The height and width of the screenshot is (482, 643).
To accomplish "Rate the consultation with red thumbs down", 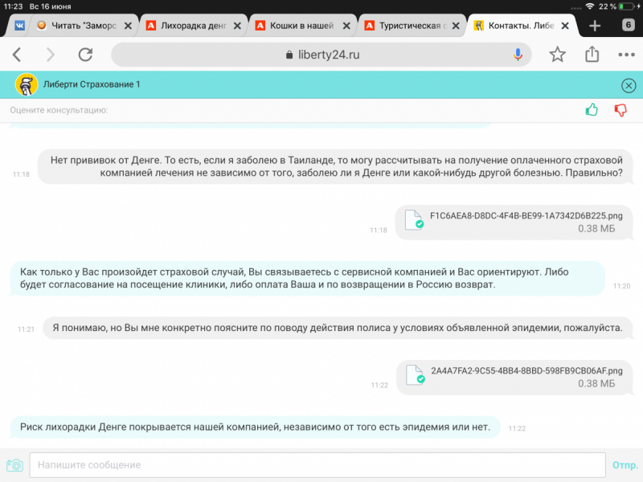I will tap(620, 110).
